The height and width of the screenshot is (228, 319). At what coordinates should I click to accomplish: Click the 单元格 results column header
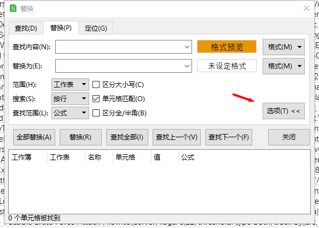(x=132, y=157)
